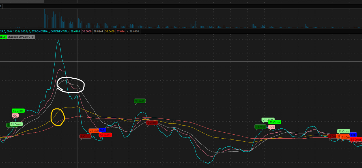Image resolution: width=362 pixels, height=168 pixels.
Task: Click the isolated dark green 9 Cross bubble
Action: (x=140, y=101)
